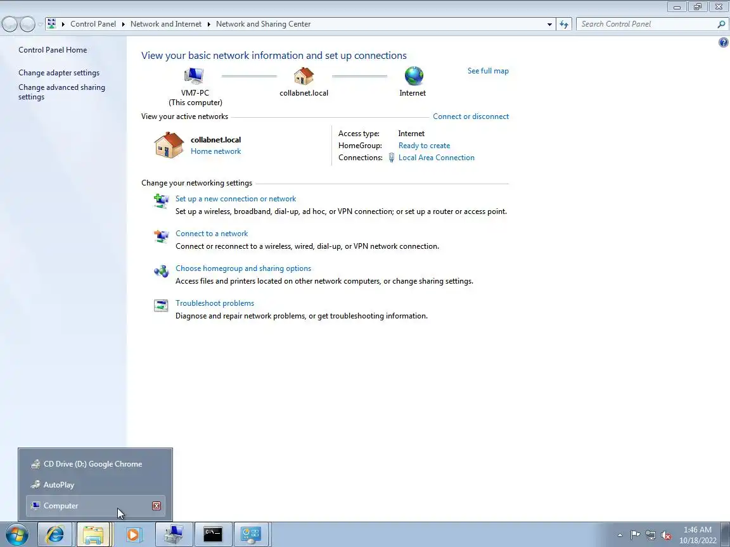The width and height of the screenshot is (730, 547).
Task: Expand the root arrow before Control Panel in the breadcrumb
Action: point(63,24)
